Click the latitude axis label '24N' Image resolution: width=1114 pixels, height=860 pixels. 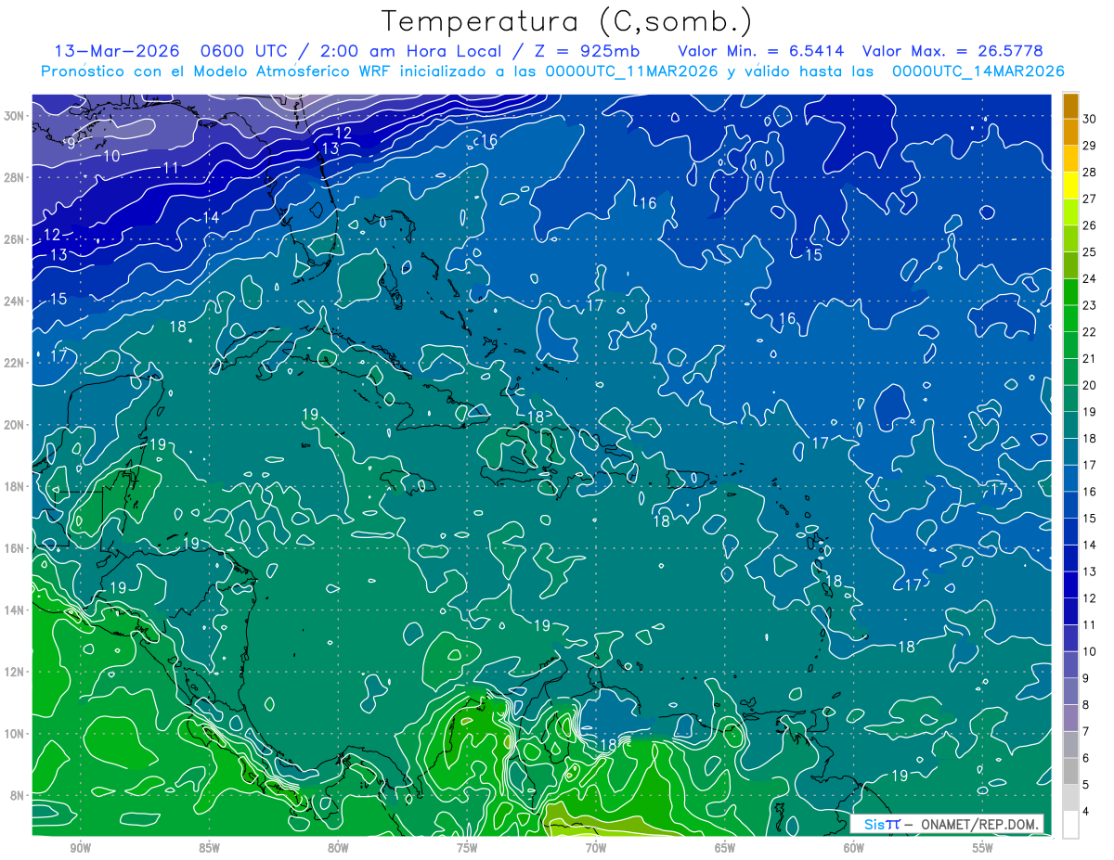[x=14, y=301]
